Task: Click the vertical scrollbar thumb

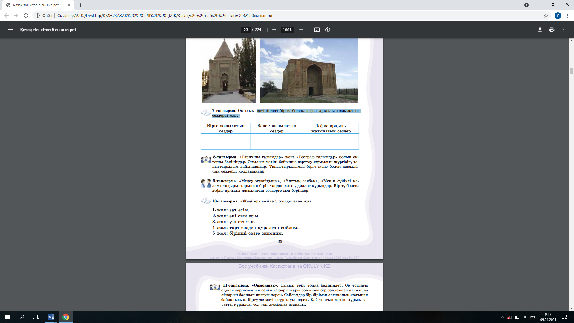Action: 571,71
